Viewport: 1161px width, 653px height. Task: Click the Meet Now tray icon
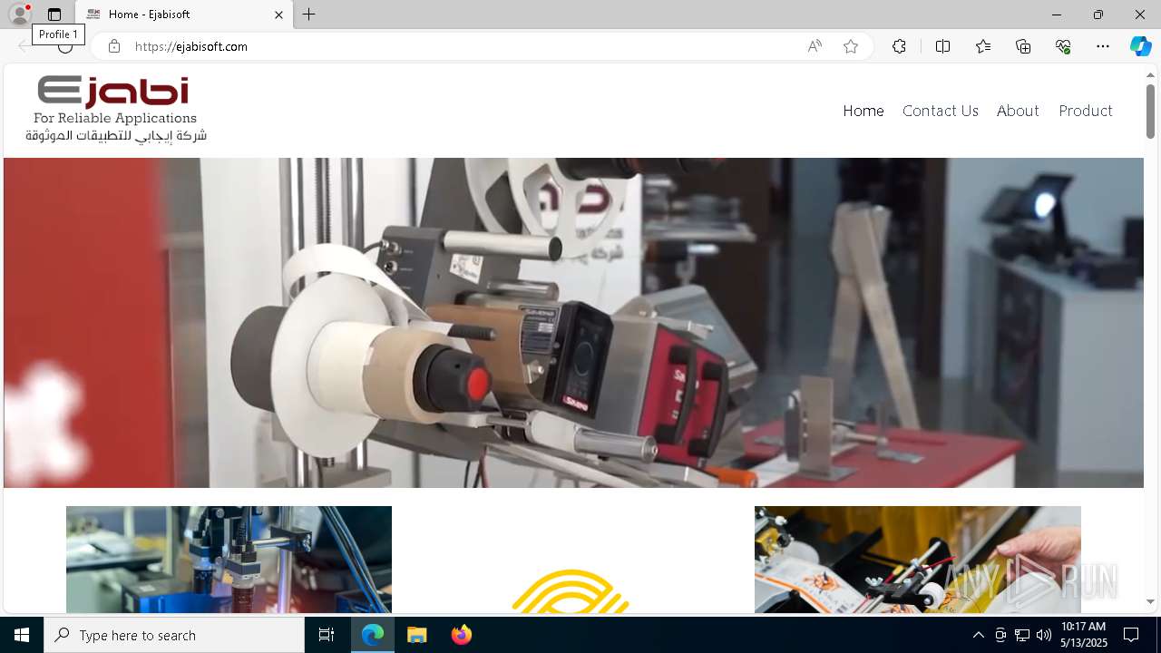click(x=1000, y=635)
